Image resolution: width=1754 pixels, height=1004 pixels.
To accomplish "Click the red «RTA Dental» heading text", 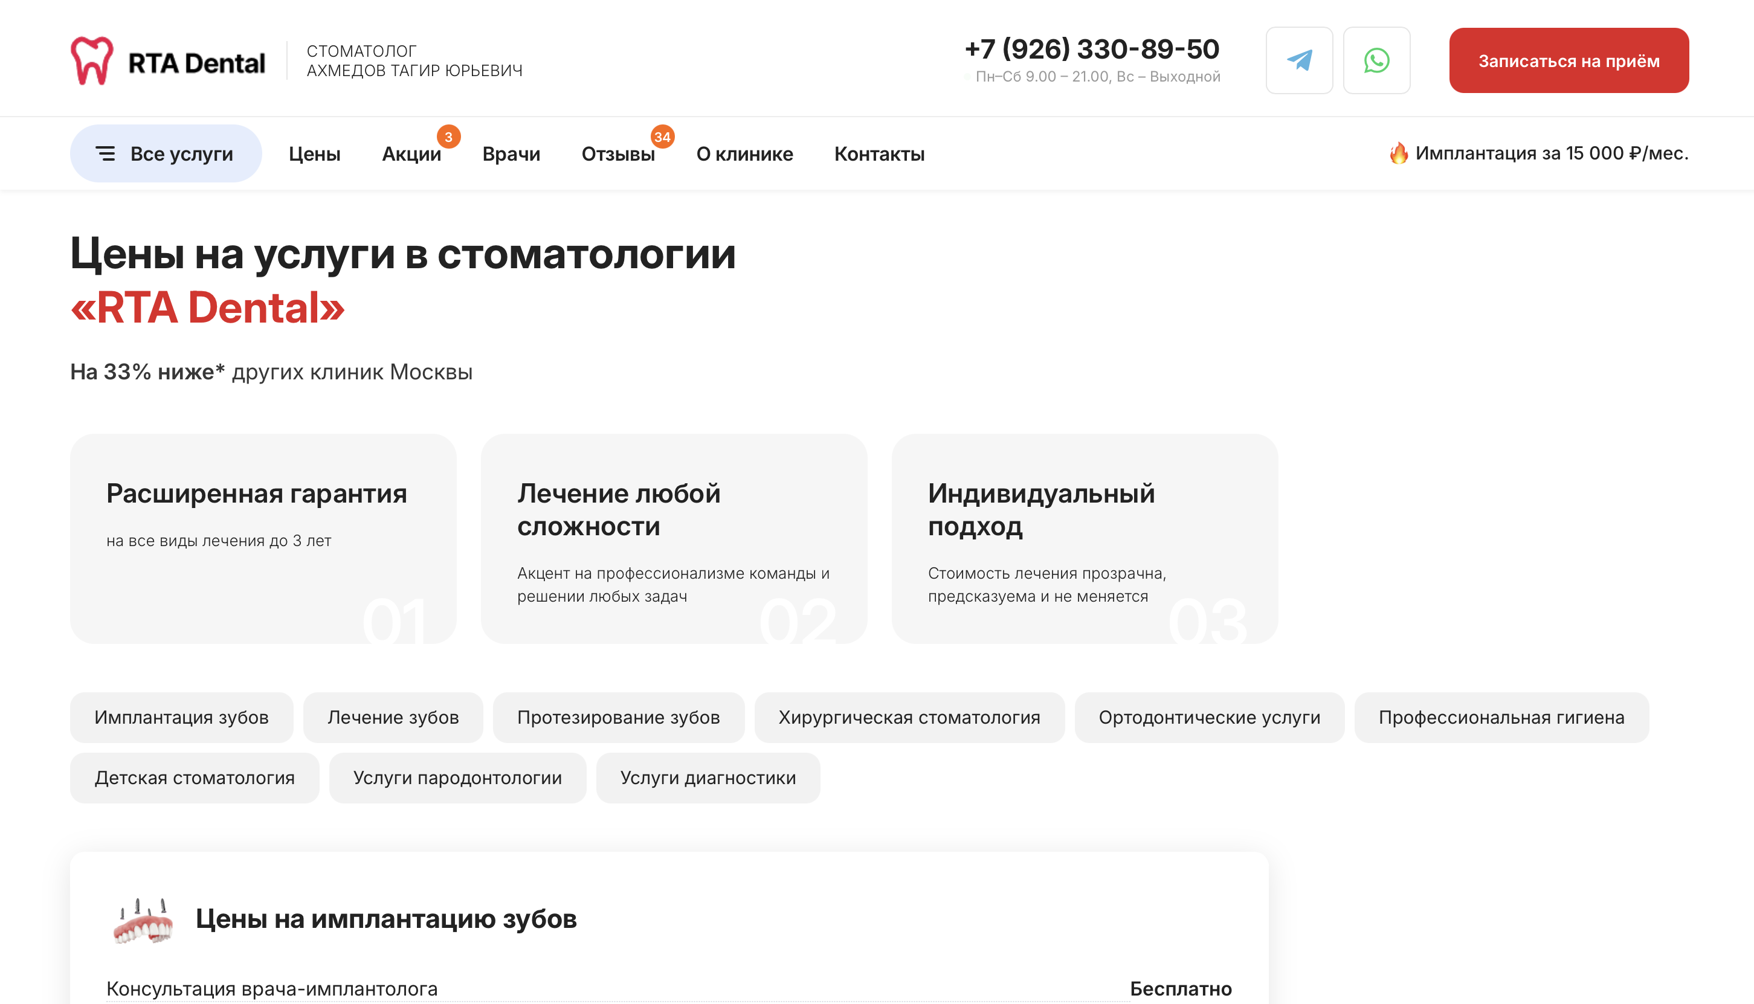I will 207,307.
